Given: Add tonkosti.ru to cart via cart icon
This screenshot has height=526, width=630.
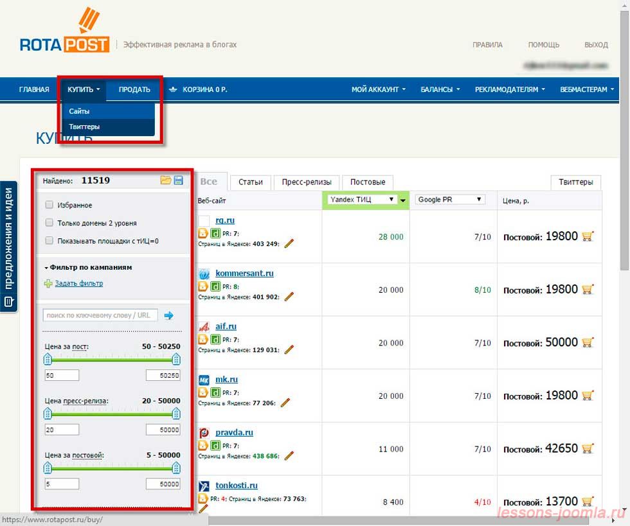Looking at the screenshot, I should (x=588, y=502).
